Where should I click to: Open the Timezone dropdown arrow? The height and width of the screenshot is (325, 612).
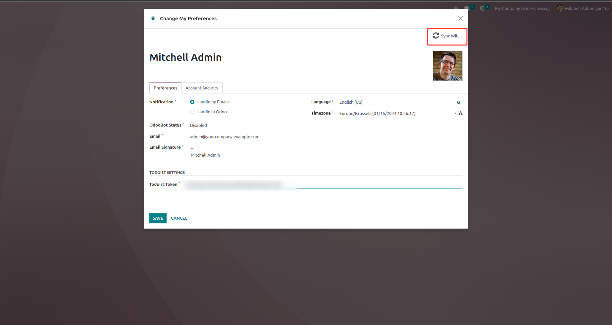(x=455, y=113)
